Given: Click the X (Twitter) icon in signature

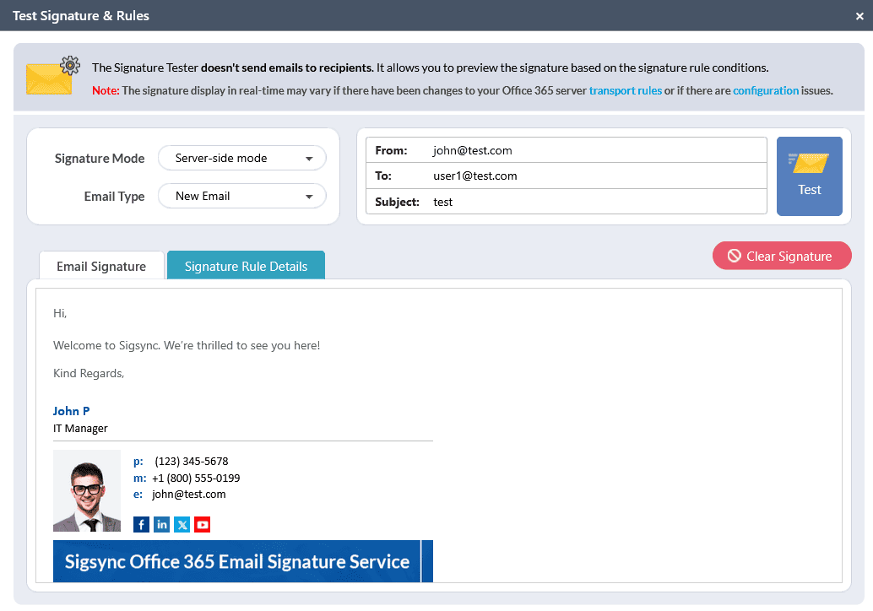Looking at the screenshot, I should (x=182, y=525).
